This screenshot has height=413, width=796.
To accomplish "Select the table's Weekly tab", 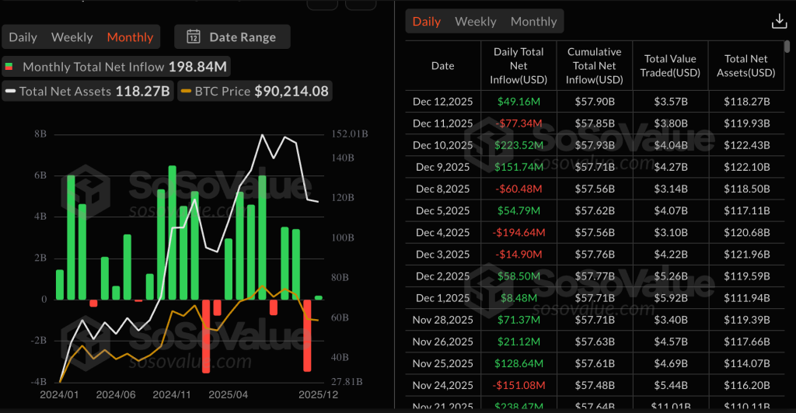I will click(x=475, y=22).
